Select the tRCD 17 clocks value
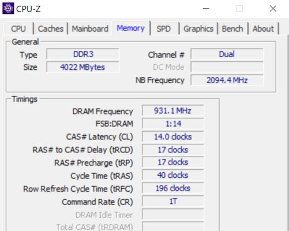The height and width of the screenshot is (231, 289). [173, 150]
